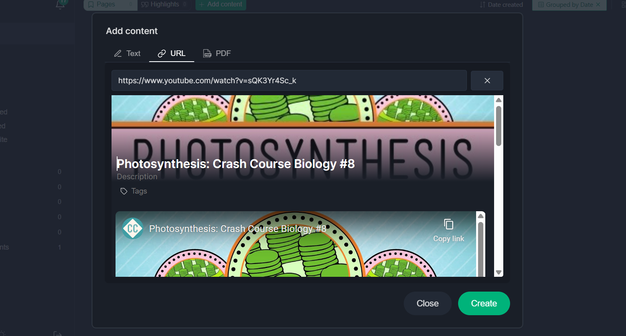The width and height of the screenshot is (626, 336).
Task: Close the Add content dialog
Action: pyautogui.click(x=427, y=303)
